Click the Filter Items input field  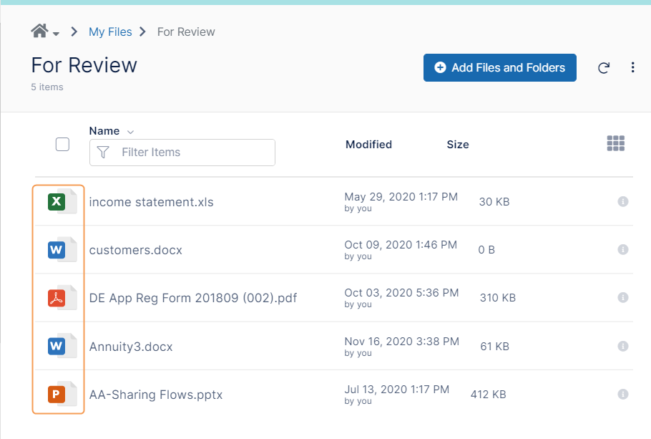[182, 153]
